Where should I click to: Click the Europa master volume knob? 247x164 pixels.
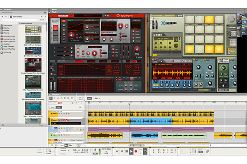[x=137, y=49]
